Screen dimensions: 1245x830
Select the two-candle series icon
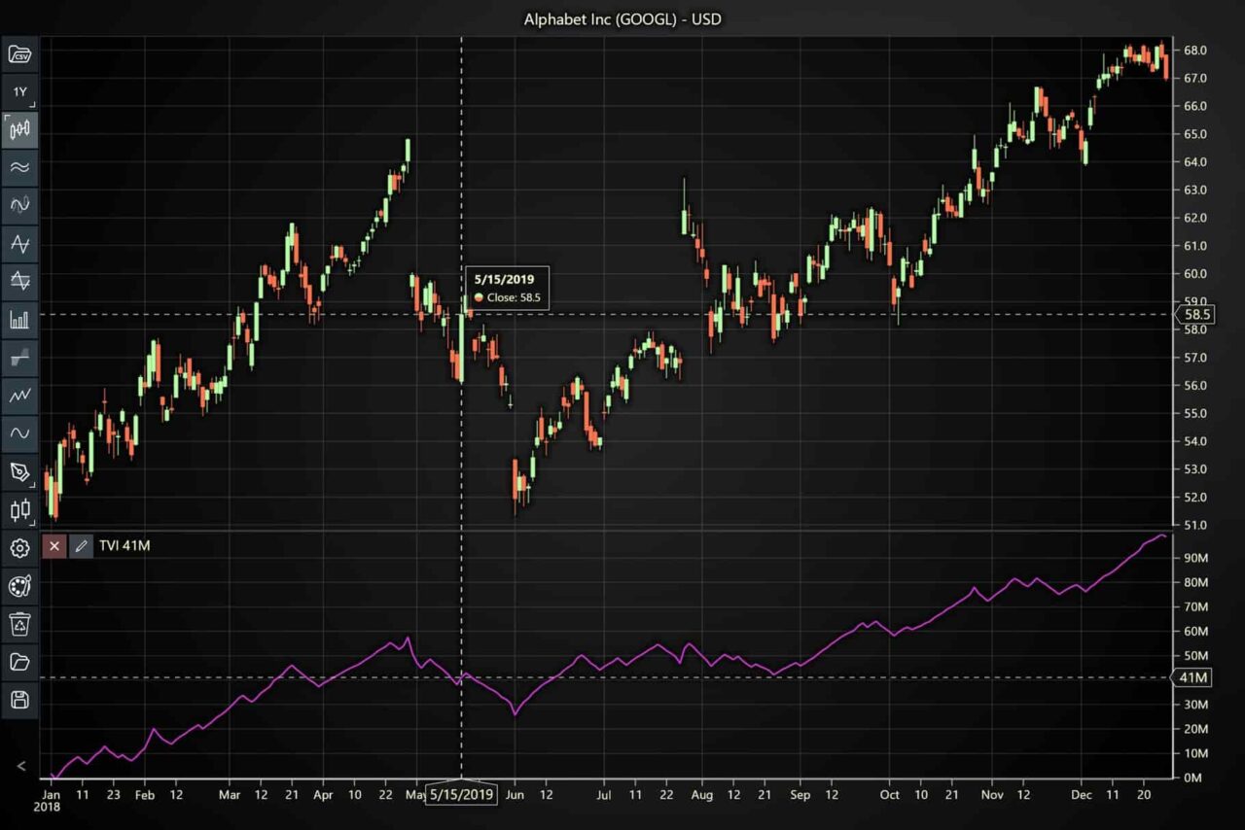pos(19,509)
